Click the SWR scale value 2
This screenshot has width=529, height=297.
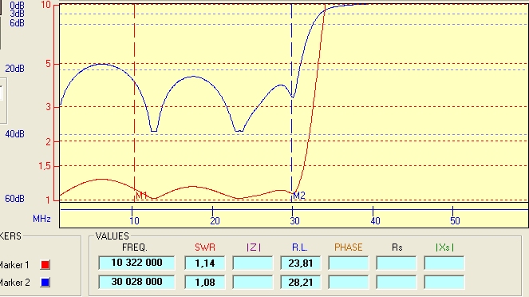tap(48, 141)
